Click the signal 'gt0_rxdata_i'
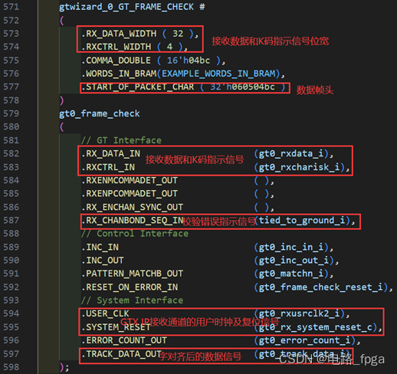The image size is (397, 374). click(291, 154)
